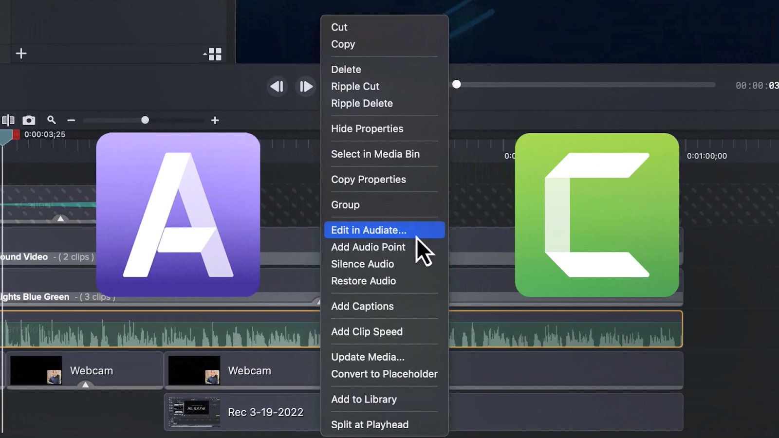Image resolution: width=779 pixels, height=438 pixels.
Task: Click Add Captions menu item
Action: tap(362, 307)
